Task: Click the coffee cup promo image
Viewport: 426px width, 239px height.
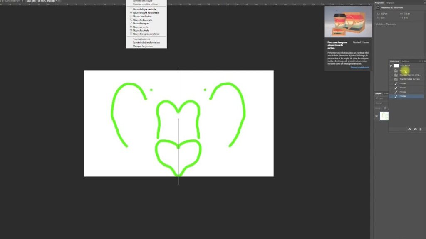Action: click(x=348, y=22)
